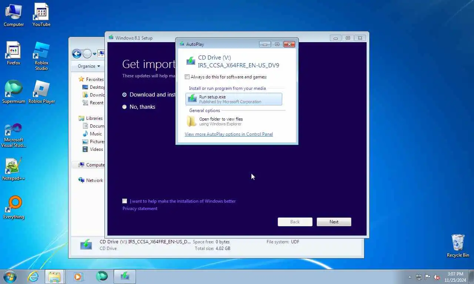The height and width of the screenshot is (284, 474).
Task: Select Run setup.exe in AutoPlay
Action: (234, 99)
